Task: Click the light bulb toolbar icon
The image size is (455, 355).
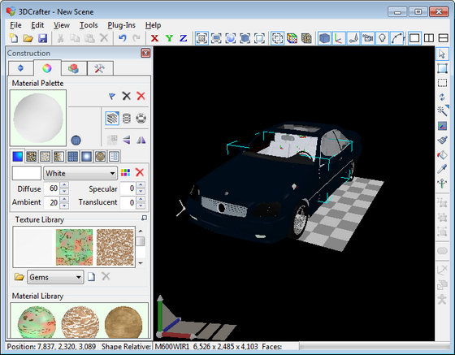Action: tap(382, 38)
